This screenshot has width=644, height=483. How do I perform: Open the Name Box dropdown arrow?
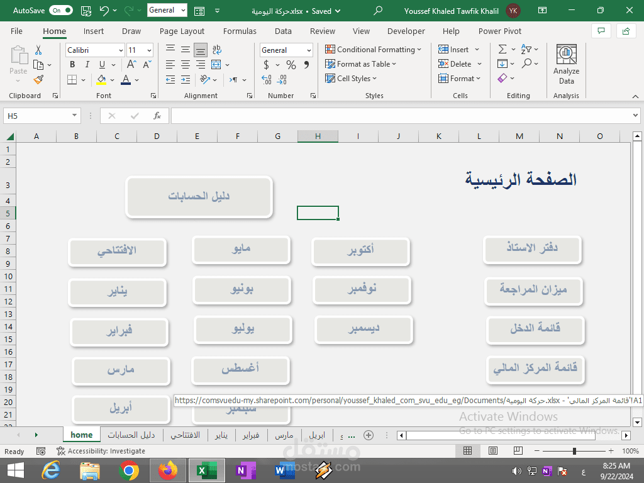[74, 116]
